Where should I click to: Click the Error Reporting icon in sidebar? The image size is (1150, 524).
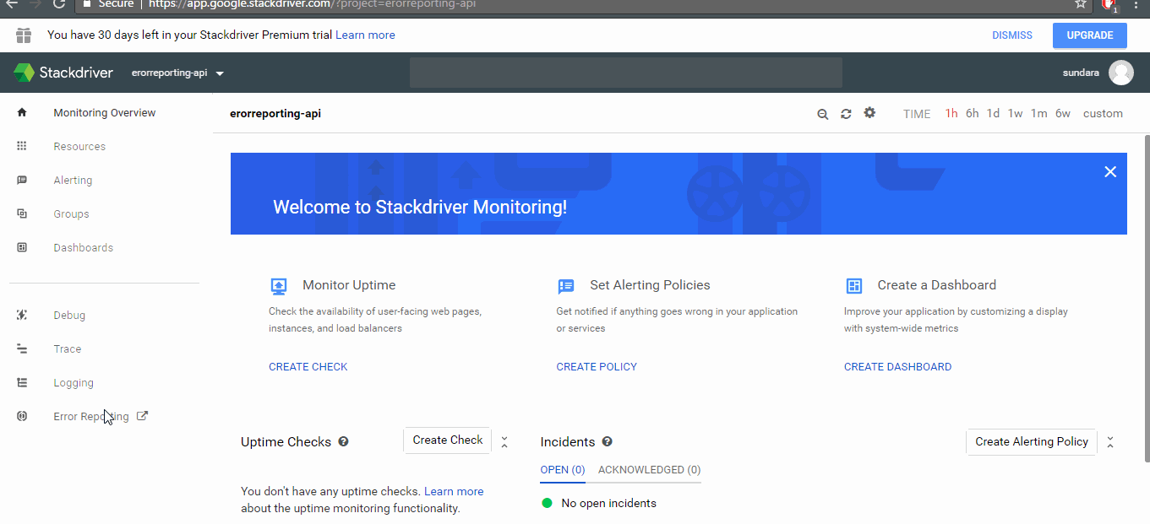(x=22, y=416)
